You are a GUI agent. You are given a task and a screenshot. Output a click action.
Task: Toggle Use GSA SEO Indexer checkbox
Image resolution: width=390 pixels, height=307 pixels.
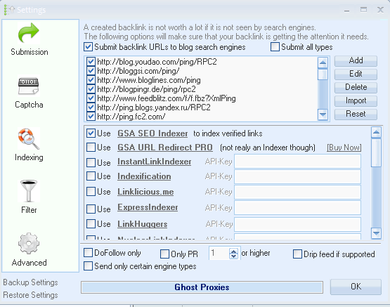(x=91, y=133)
